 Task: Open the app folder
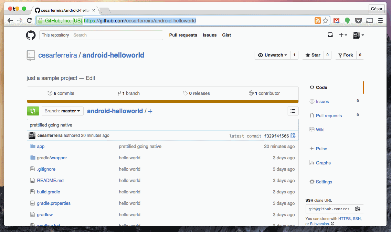(41, 147)
